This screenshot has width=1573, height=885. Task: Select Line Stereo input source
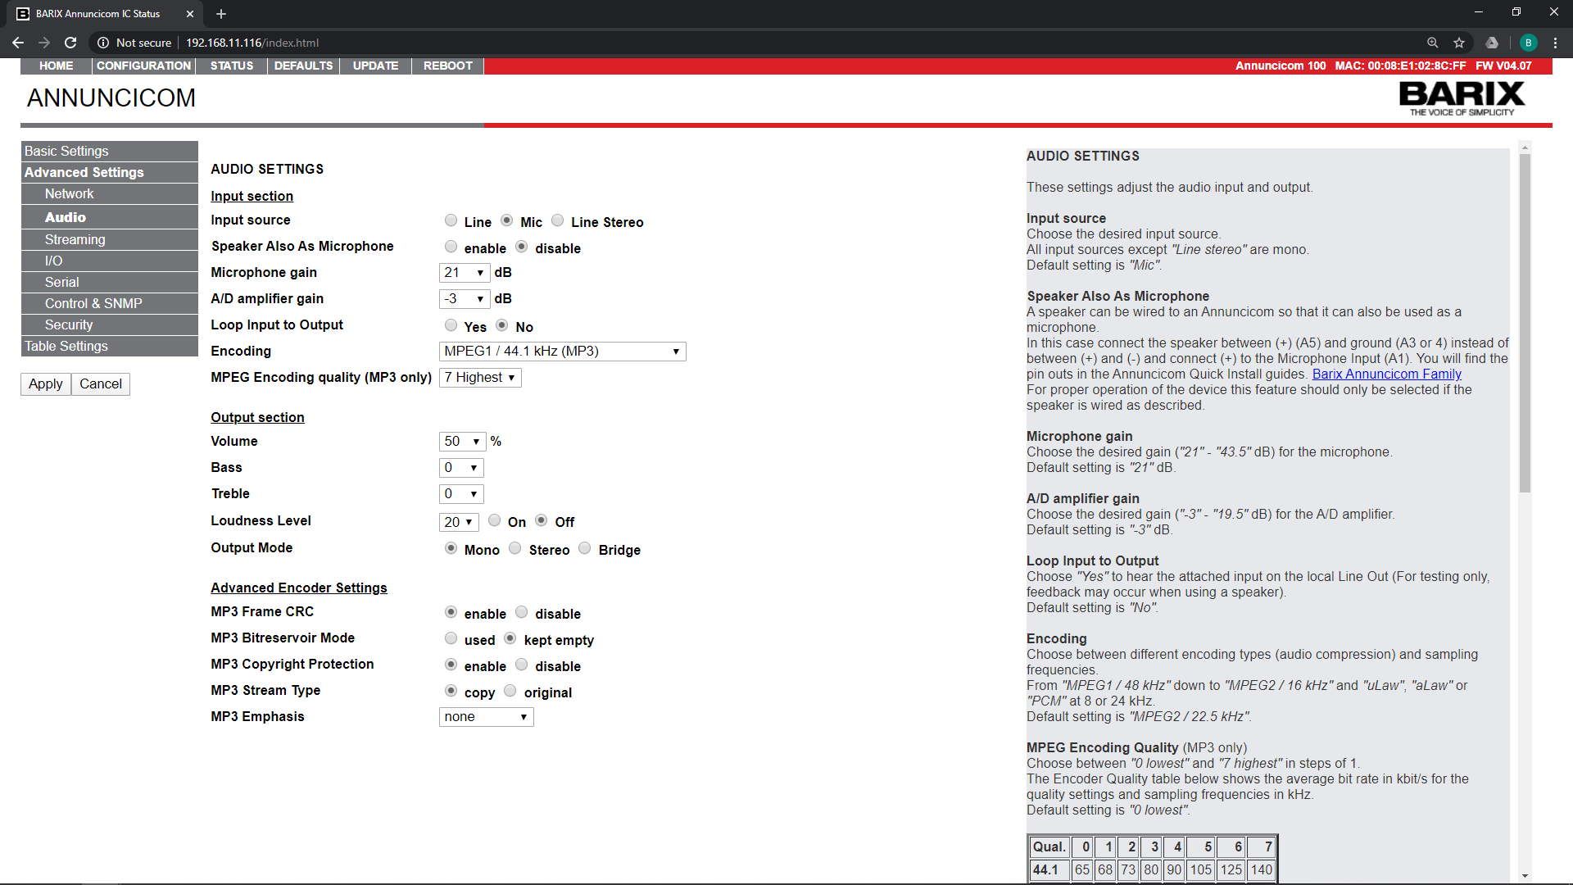click(558, 220)
